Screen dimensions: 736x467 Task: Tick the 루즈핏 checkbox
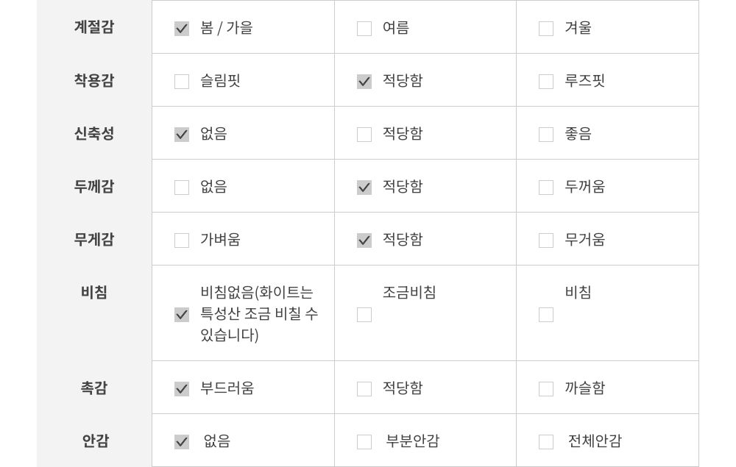click(x=546, y=82)
